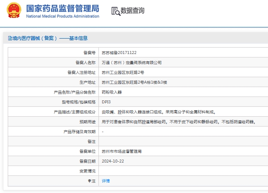Screen dimensions: 268x193
Task: Select the intended use text 用于对患者体表
Action: pyautogui.click(x=179, y=122)
